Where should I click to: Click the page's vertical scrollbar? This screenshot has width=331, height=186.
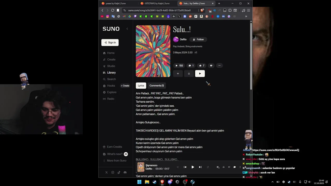(251, 57)
